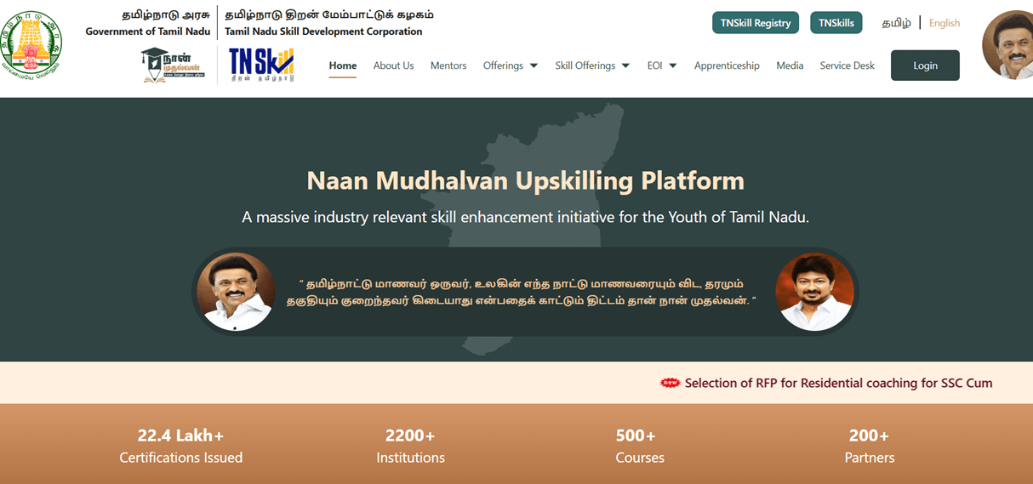1033x484 pixels.
Task: Go to the Home menu item
Action: (x=343, y=65)
